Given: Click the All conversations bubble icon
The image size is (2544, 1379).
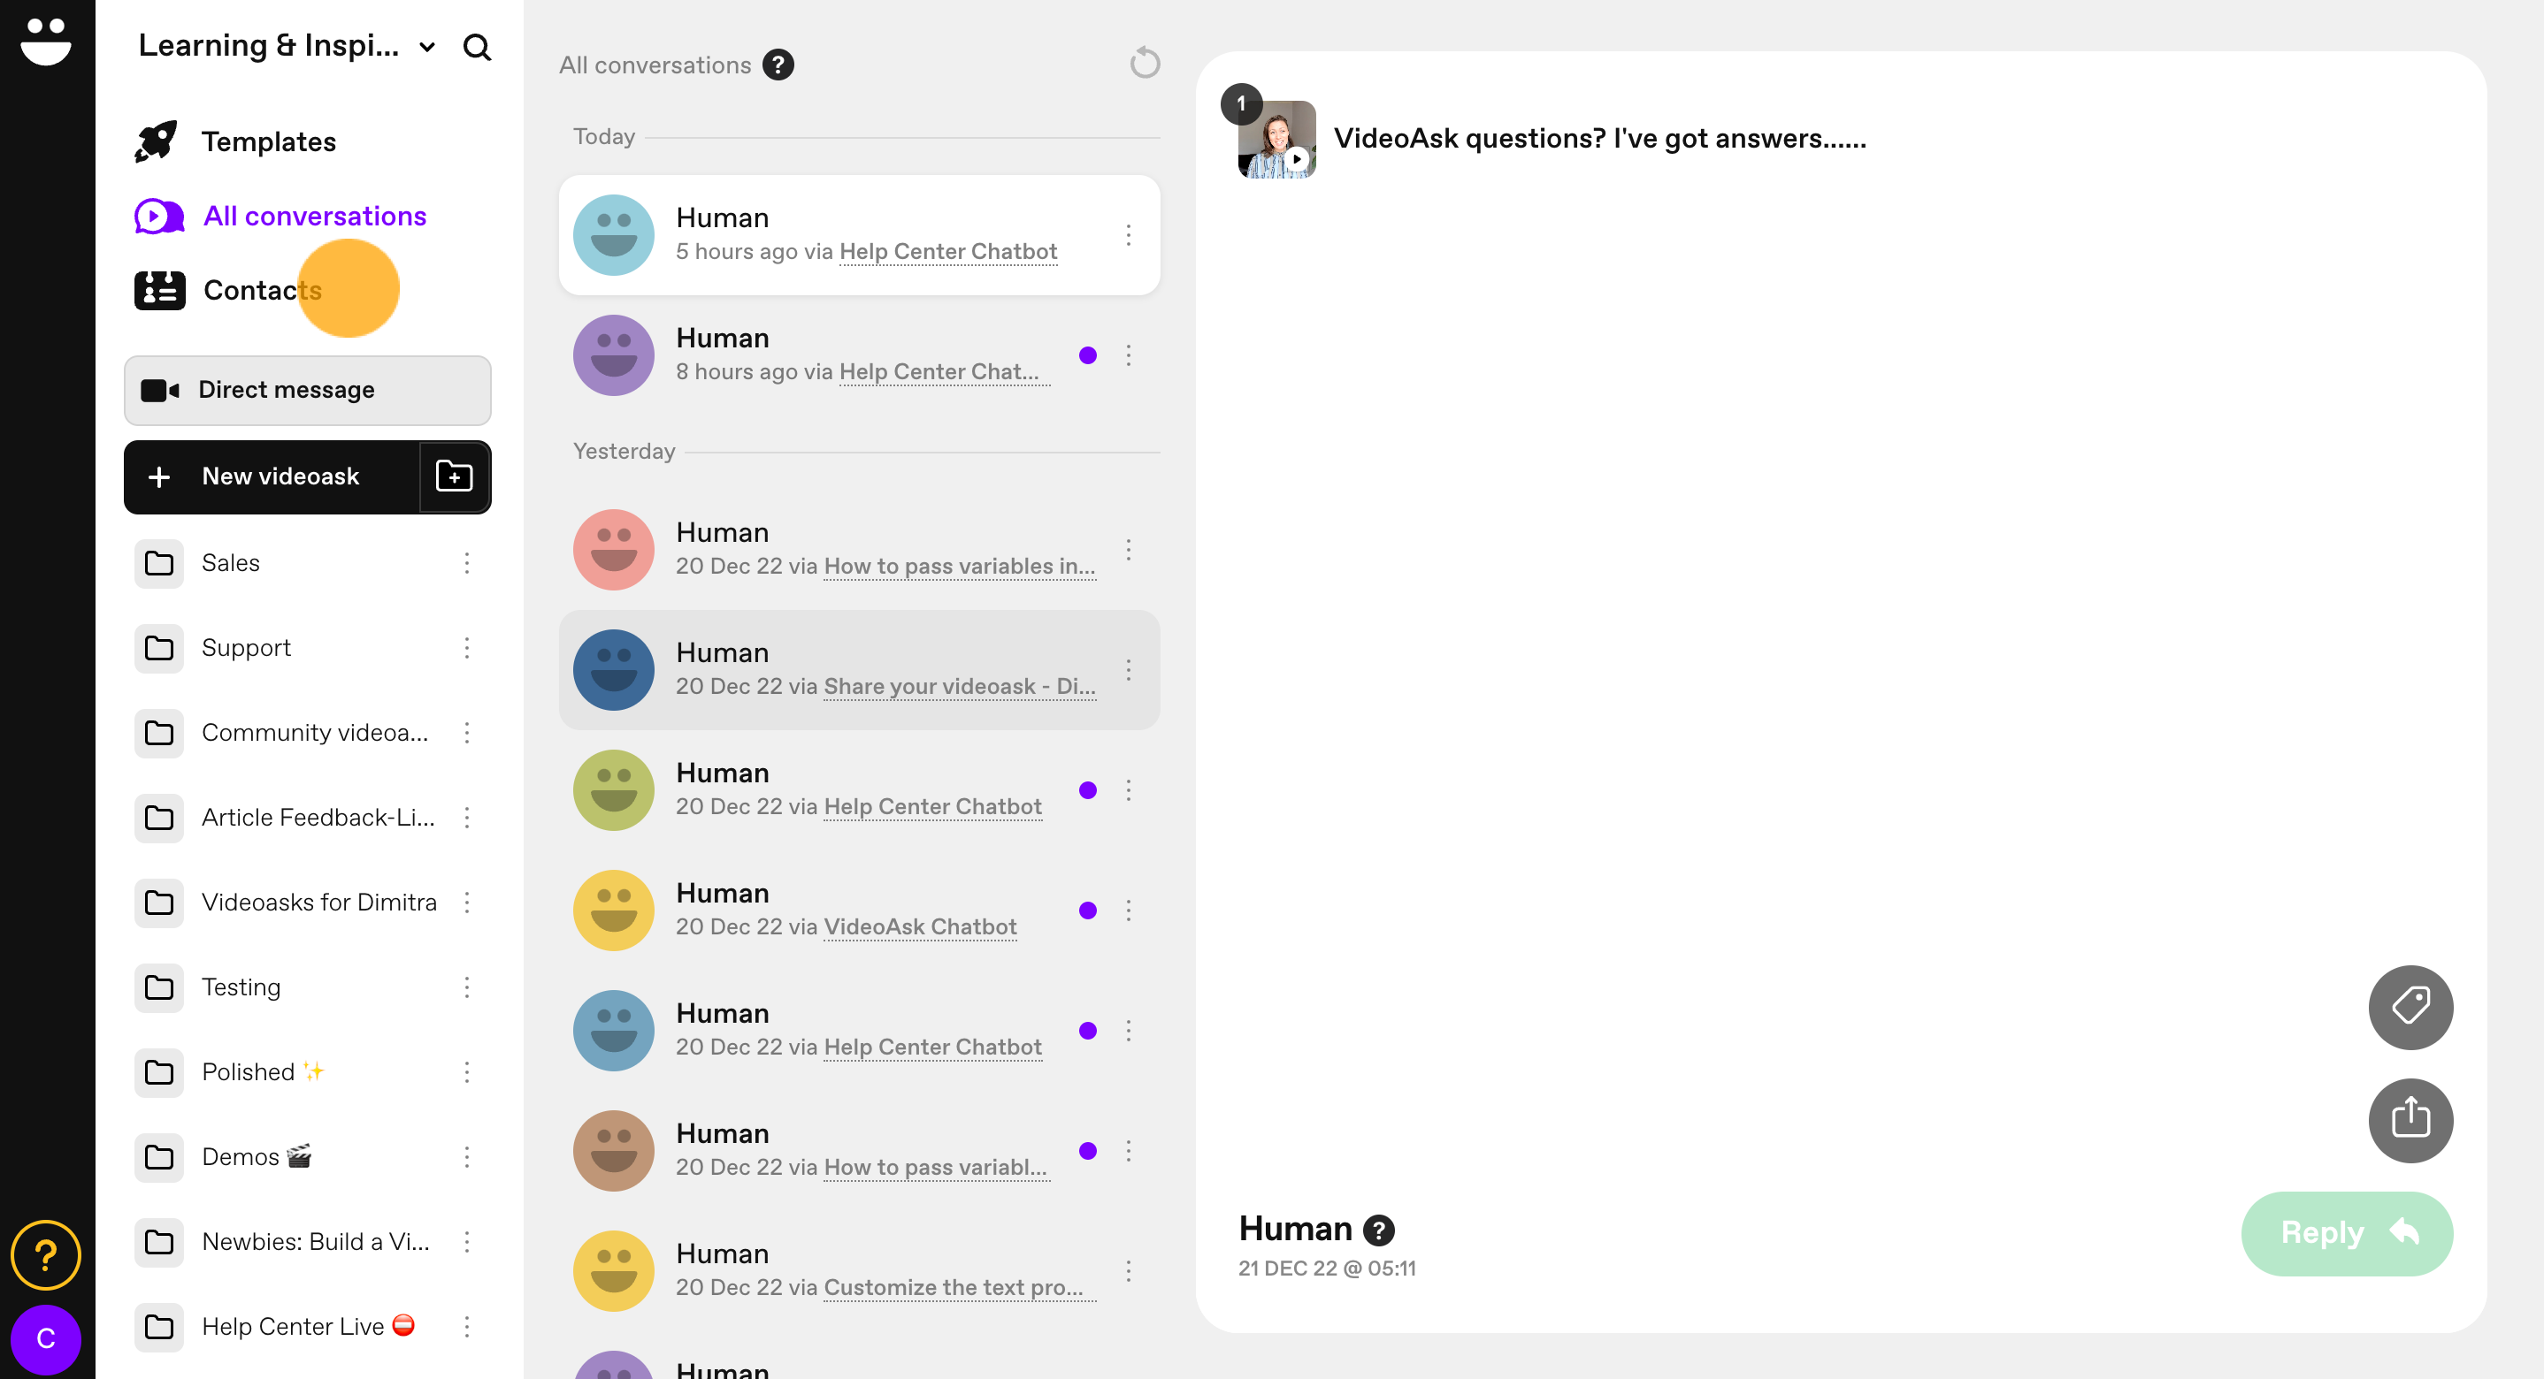Looking at the screenshot, I should point(159,217).
